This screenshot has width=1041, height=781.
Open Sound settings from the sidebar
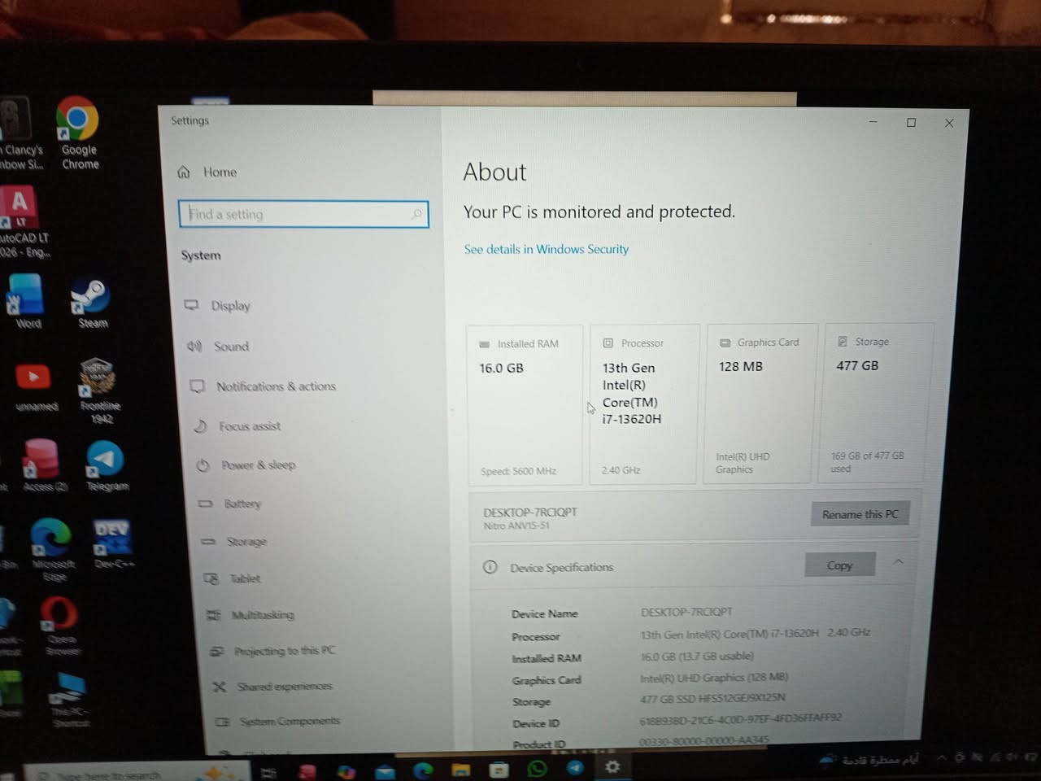(232, 347)
